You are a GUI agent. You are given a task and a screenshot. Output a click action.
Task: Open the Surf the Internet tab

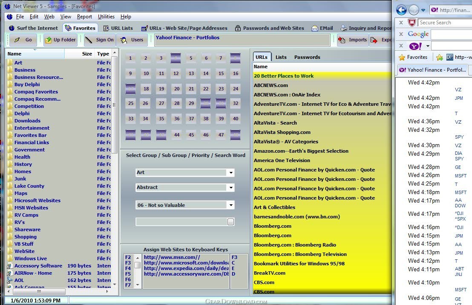33,28
